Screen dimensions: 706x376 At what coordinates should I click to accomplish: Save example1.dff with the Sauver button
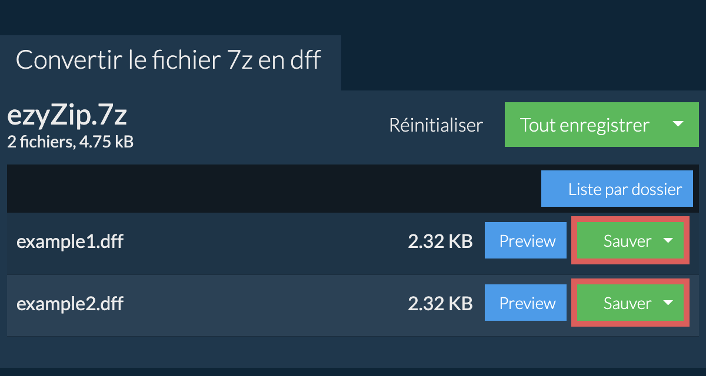click(x=627, y=241)
